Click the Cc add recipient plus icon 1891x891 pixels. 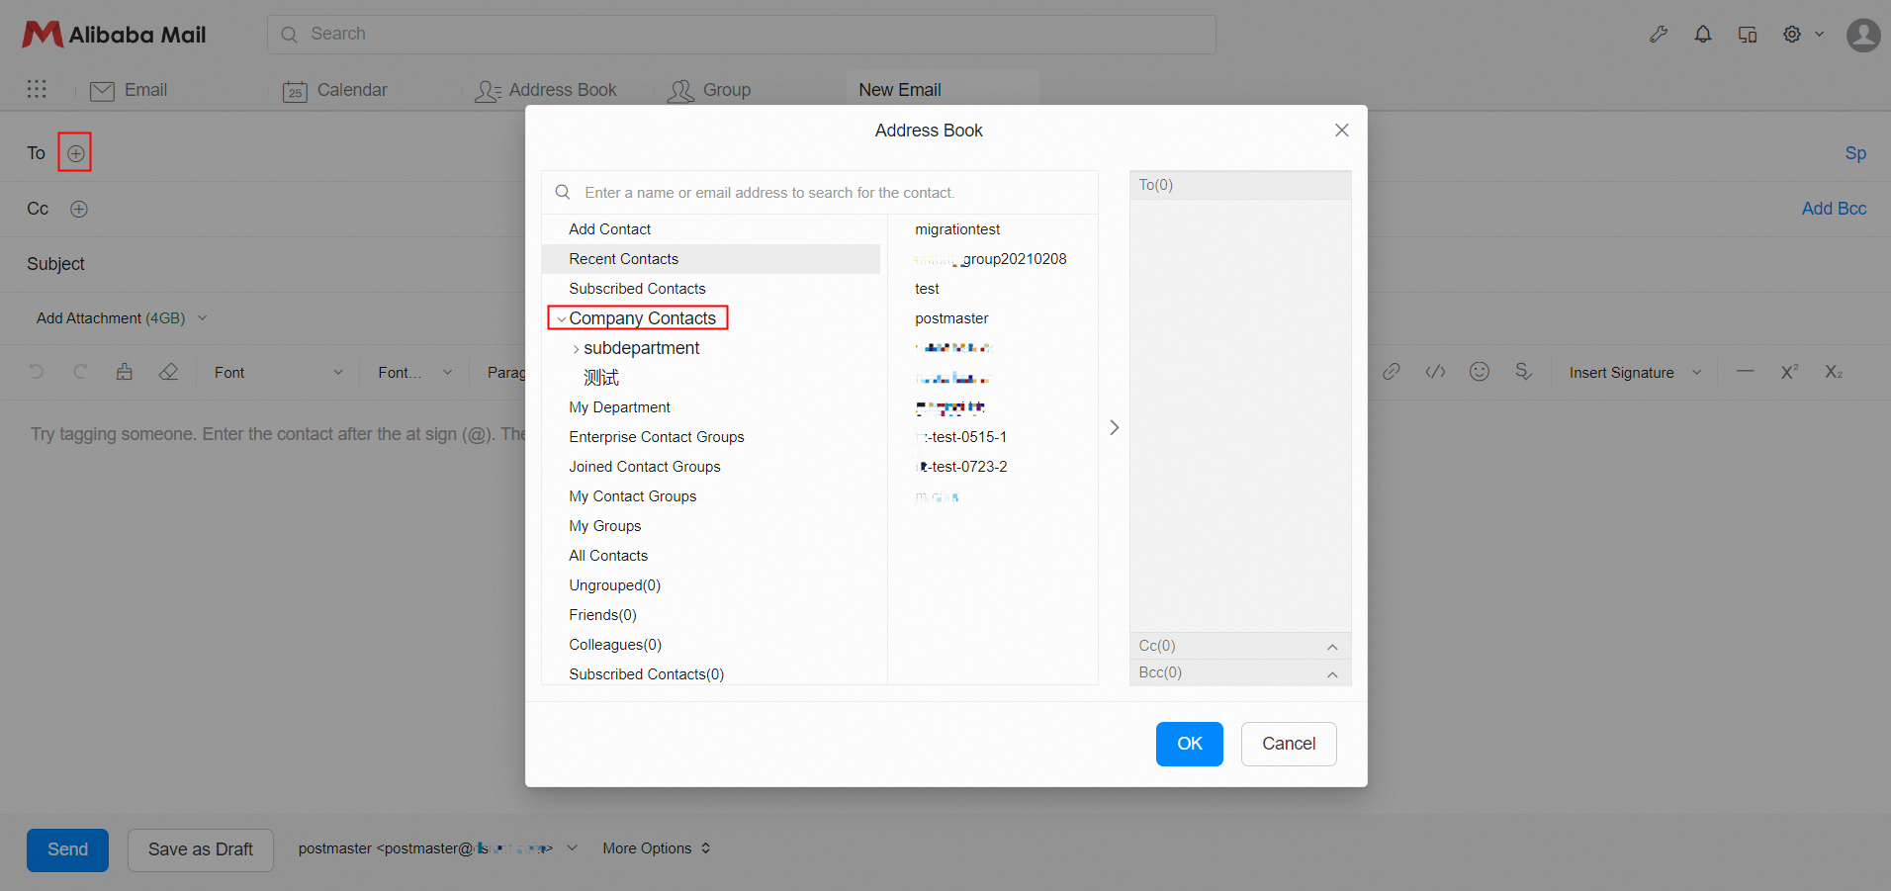(79, 209)
